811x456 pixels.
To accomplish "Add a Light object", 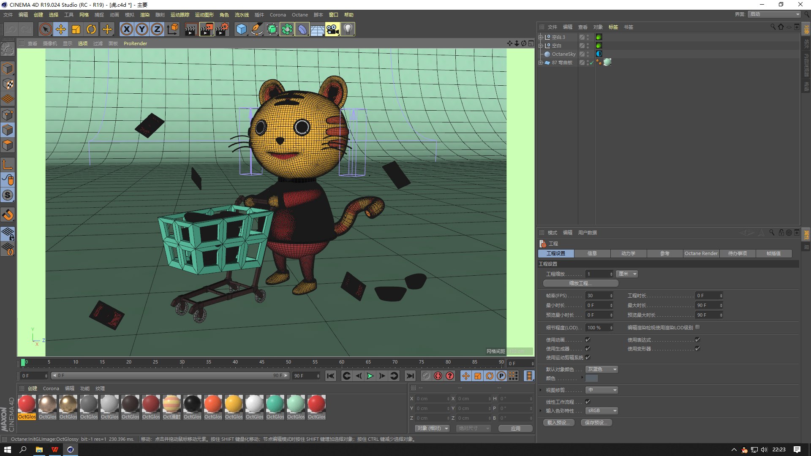I will (348, 29).
